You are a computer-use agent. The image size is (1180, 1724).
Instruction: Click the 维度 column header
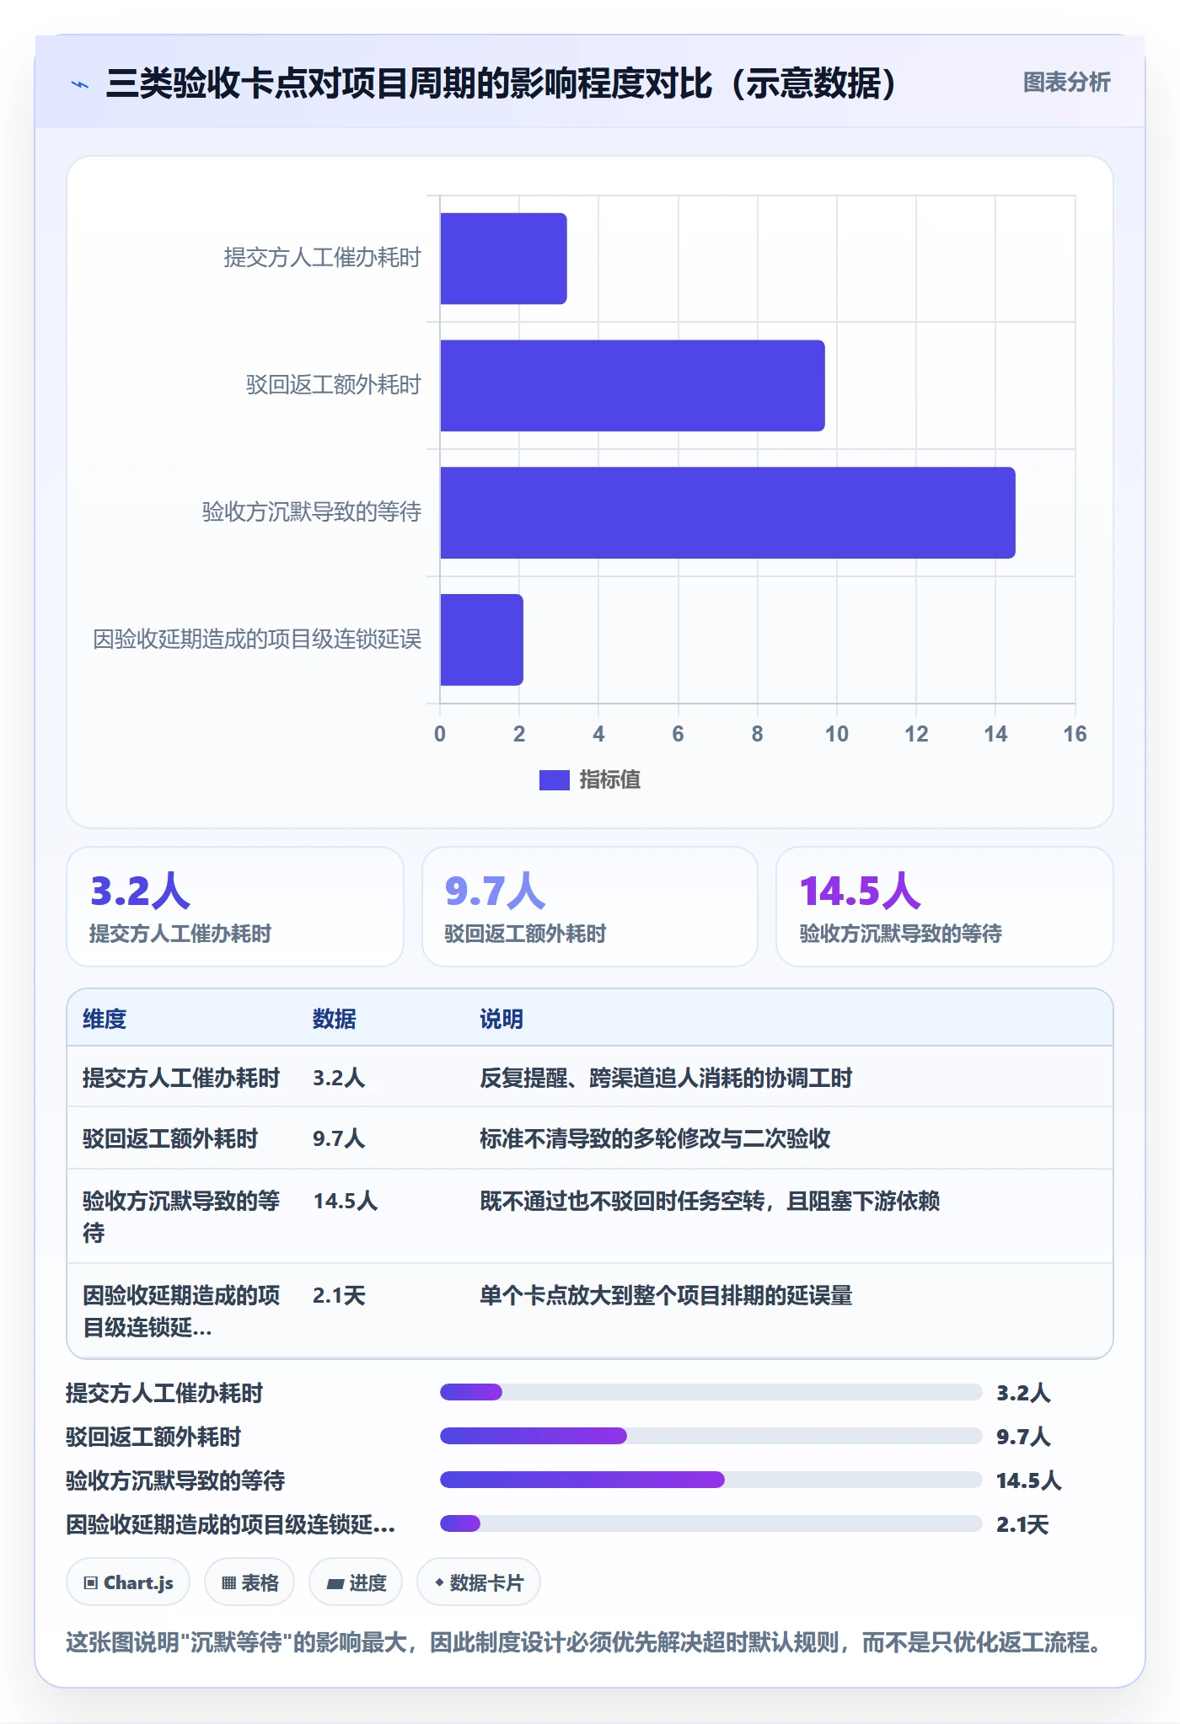pyautogui.click(x=105, y=1019)
